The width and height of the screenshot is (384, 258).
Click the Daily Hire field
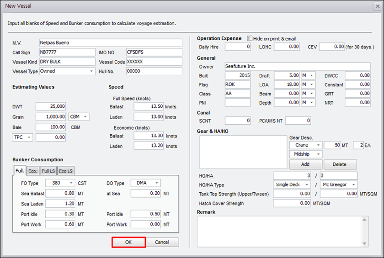(238, 47)
